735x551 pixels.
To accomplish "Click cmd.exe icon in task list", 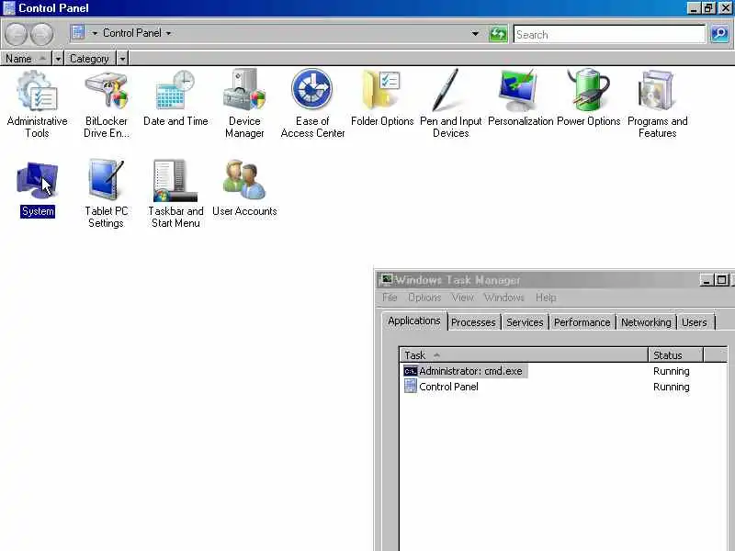I will [410, 371].
